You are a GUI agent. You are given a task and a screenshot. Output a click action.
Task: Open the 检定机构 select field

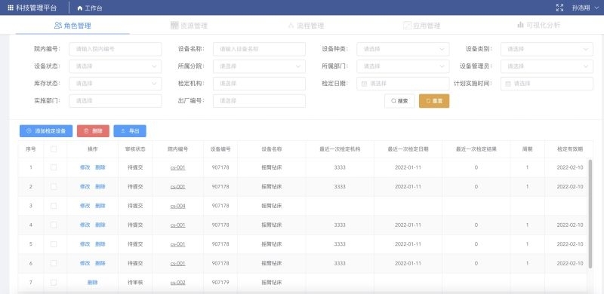(259, 84)
